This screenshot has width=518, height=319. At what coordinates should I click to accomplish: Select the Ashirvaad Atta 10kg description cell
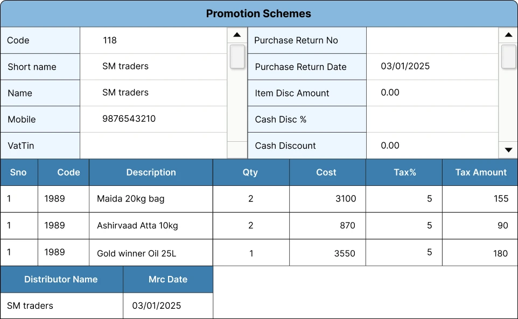click(151, 226)
